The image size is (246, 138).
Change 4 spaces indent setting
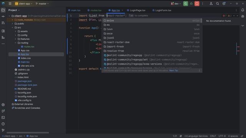(233, 136)
